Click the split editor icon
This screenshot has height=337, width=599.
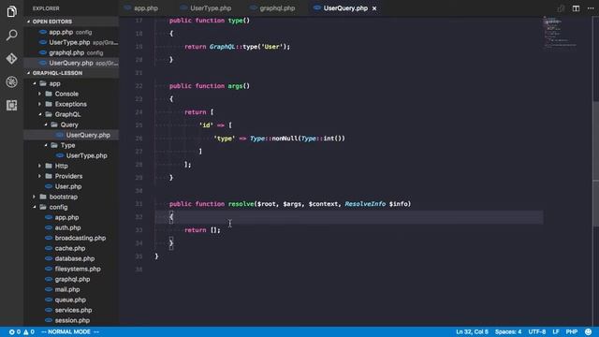click(576, 8)
